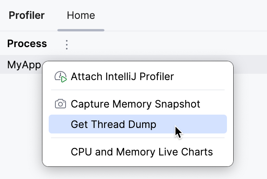Click the camera icon for Memory Snapshot

[60, 104]
